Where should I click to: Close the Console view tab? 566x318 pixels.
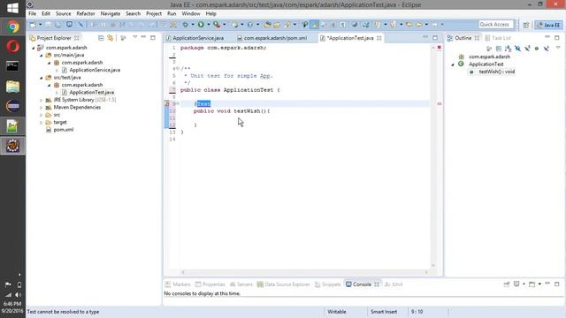coord(377,284)
